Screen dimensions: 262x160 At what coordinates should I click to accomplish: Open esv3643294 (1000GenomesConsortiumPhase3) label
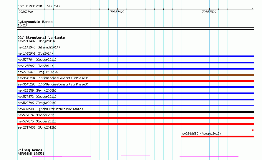coord(53,78)
